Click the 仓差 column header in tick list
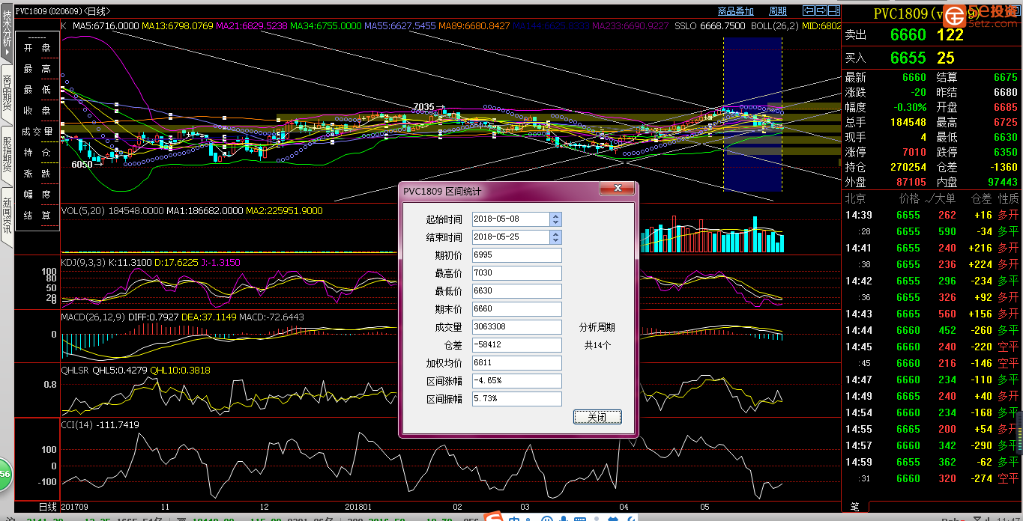 point(981,199)
